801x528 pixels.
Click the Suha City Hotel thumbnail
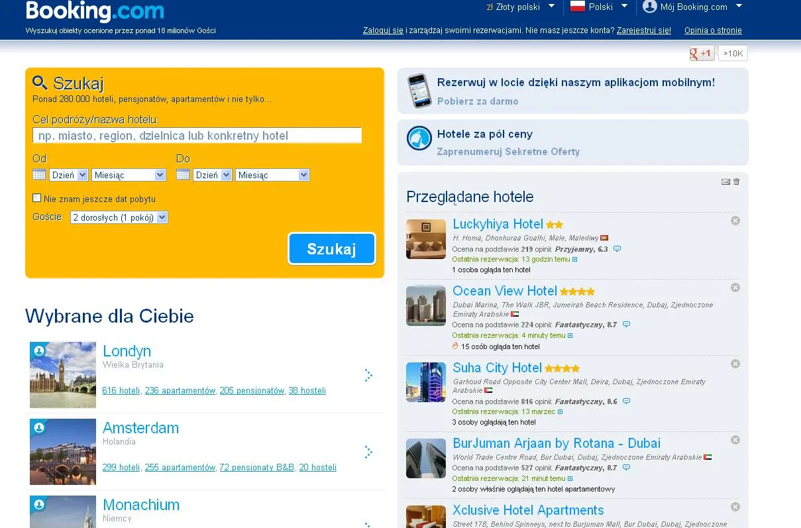pyautogui.click(x=426, y=382)
